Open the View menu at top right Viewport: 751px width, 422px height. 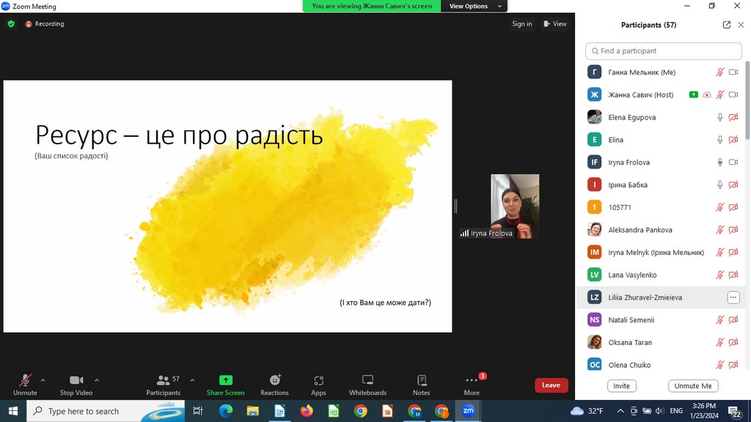point(555,23)
